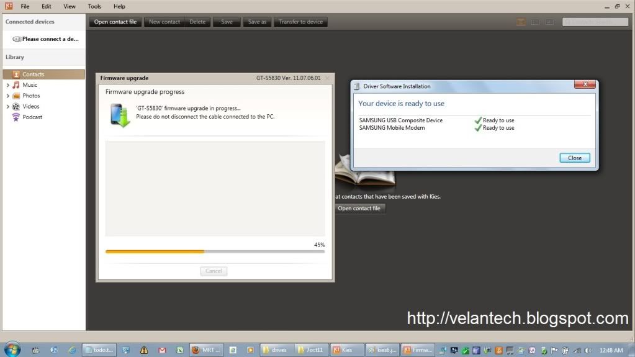This screenshot has height=357, width=635.
Task: Select Music in the Library
Action: [30, 84]
